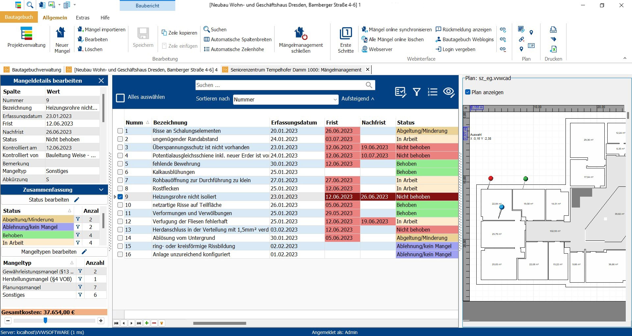Toggle Aufsteigend sort order
Viewport: 632px width, 336px height.
[x=357, y=99]
